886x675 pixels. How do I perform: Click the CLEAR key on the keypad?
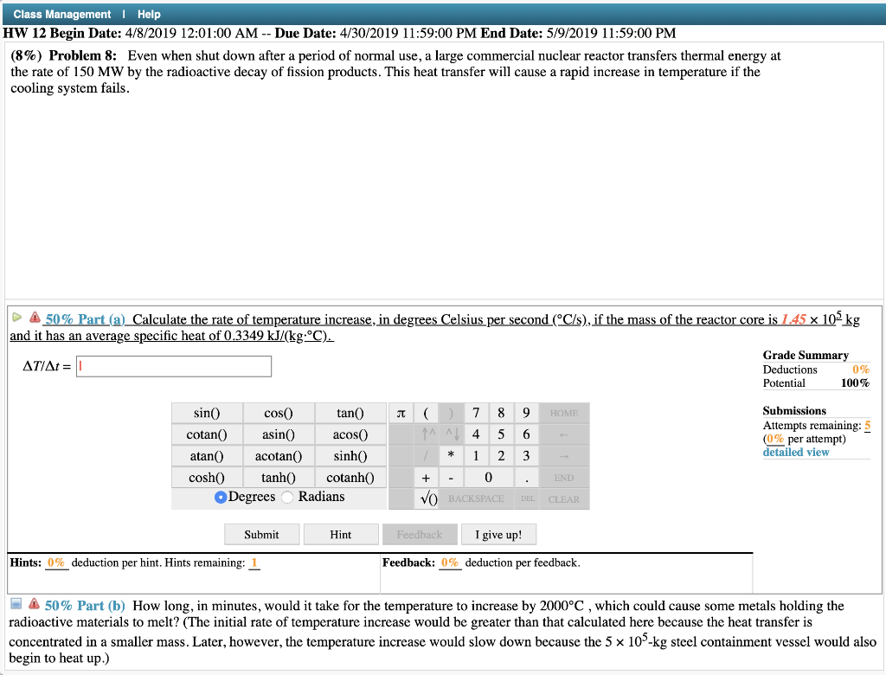(x=562, y=498)
